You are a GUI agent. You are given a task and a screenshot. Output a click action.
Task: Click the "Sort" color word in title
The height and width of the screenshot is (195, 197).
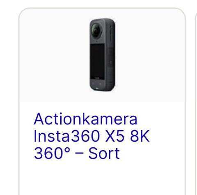[x=104, y=153]
